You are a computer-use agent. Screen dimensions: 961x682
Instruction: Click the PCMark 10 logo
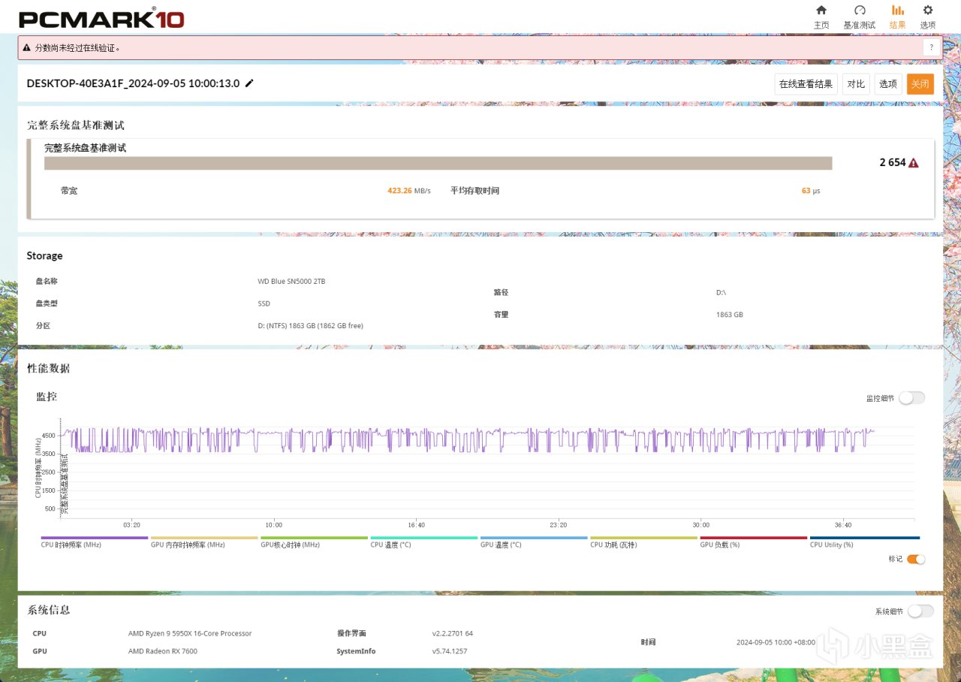coord(101,18)
